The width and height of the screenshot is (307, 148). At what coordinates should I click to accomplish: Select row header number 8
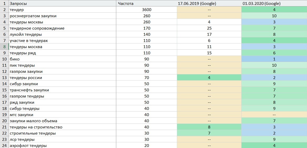4,47
